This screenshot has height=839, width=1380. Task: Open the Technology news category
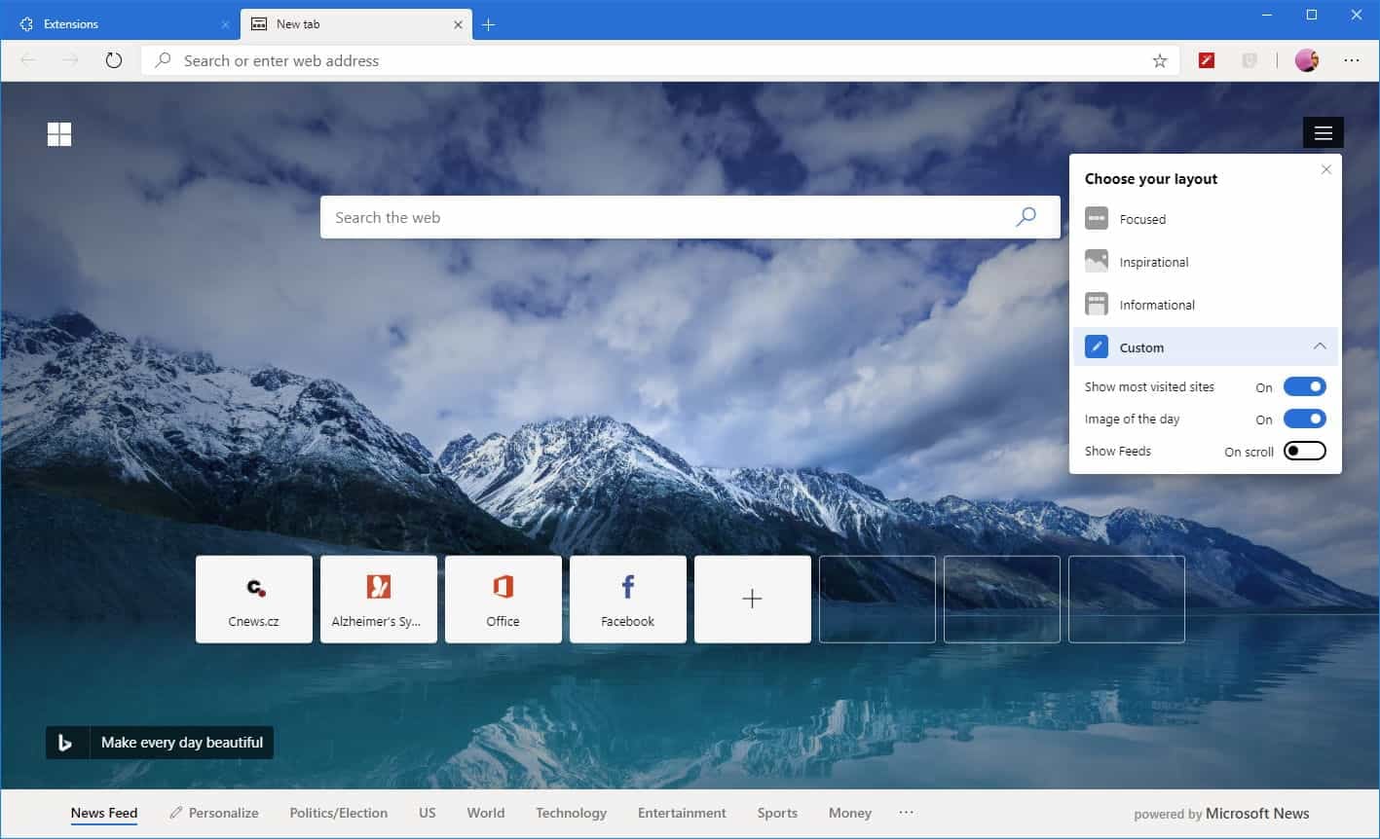(571, 813)
